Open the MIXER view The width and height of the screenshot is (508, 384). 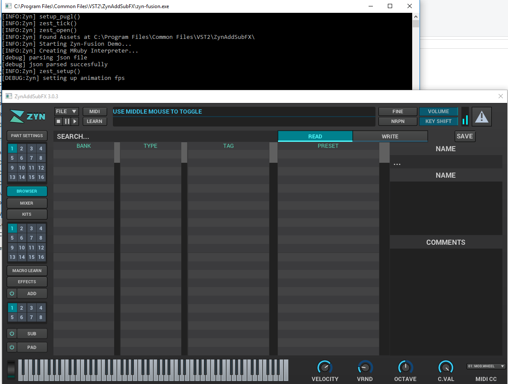(27, 203)
